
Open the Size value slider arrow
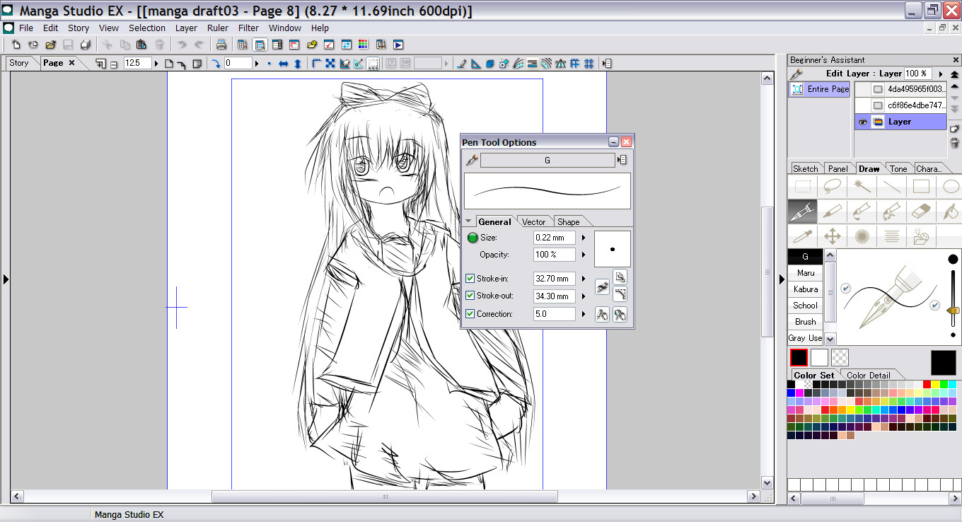584,238
